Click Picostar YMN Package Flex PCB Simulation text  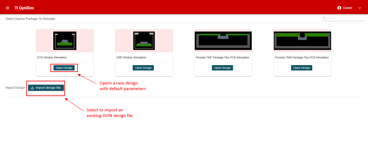[x=302, y=58]
